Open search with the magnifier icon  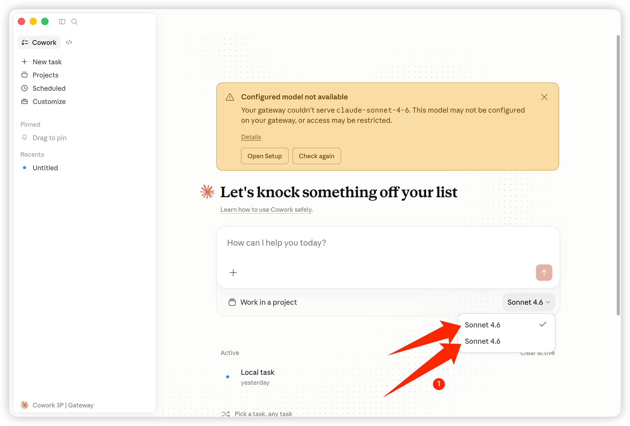[x=74, y=22]
